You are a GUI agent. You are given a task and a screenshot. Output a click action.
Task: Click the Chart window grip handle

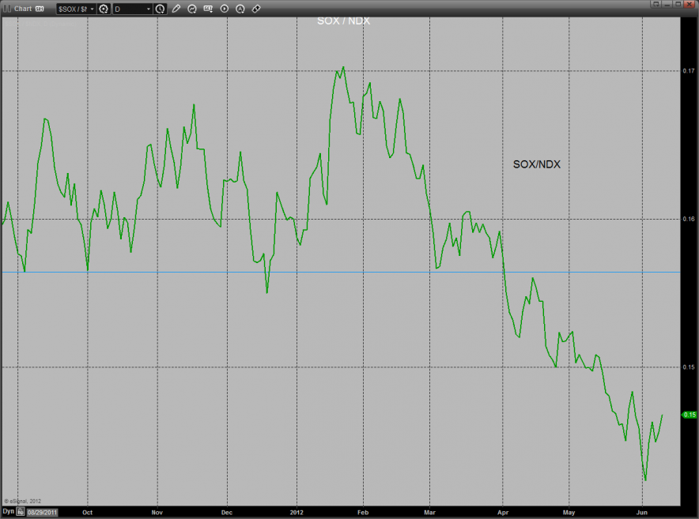(5, 9)
